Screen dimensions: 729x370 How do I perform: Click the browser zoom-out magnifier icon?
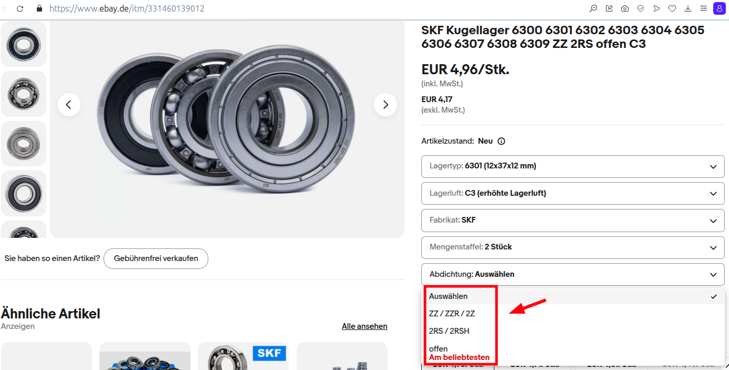(x=593, y=8)
